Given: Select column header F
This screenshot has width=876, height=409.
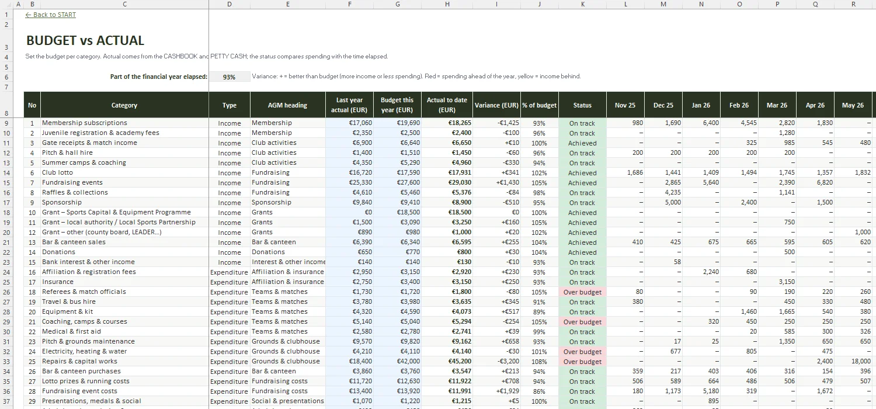Looking at the screenshot, I should (349, 4).
